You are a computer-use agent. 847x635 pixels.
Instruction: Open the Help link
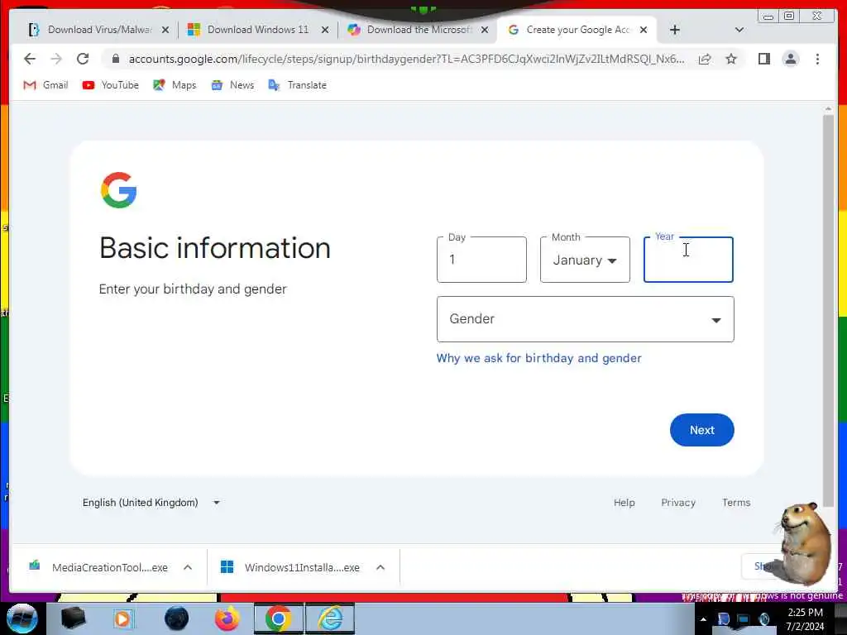click(624, 502)
